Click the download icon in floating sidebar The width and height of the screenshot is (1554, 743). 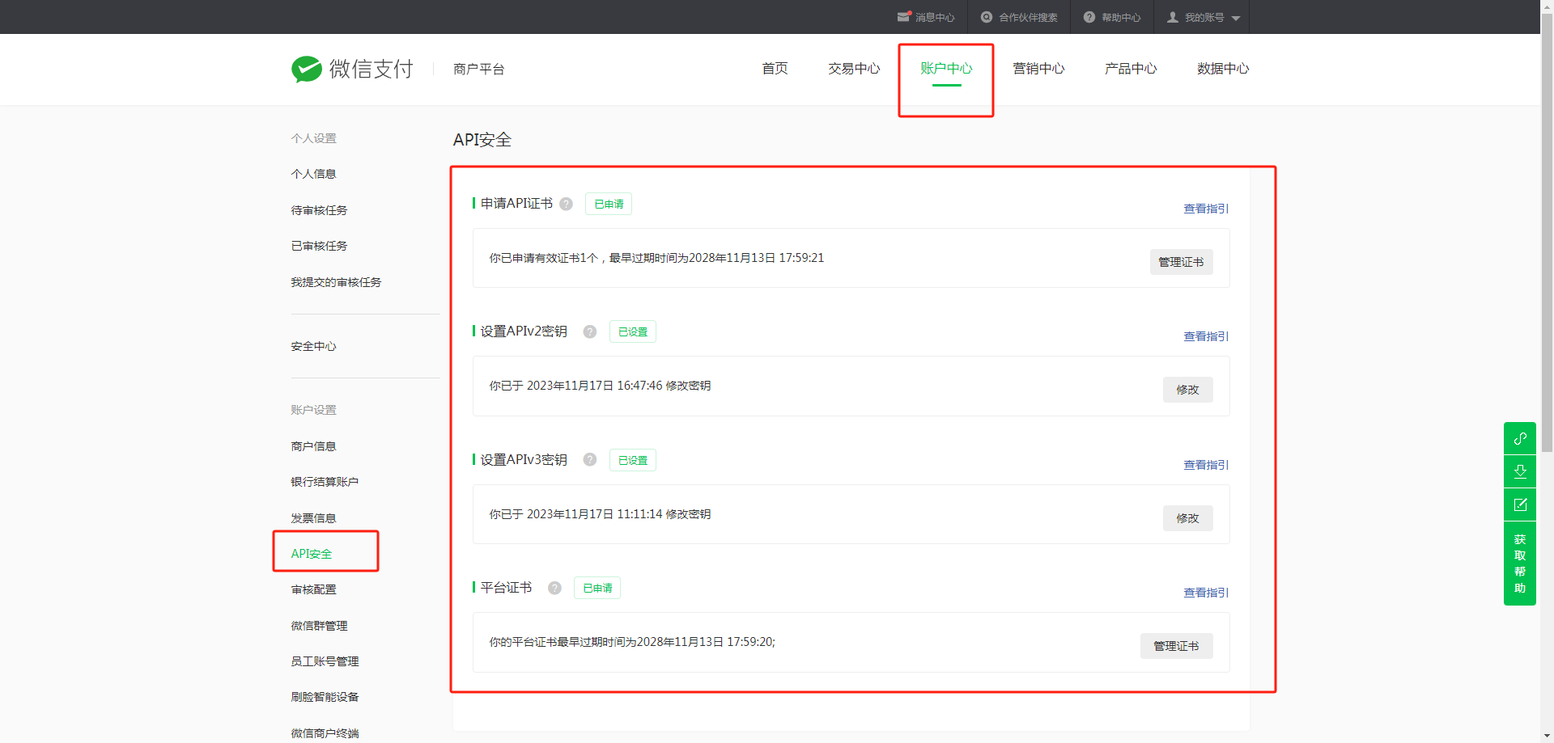click(x=1519, y=471)
